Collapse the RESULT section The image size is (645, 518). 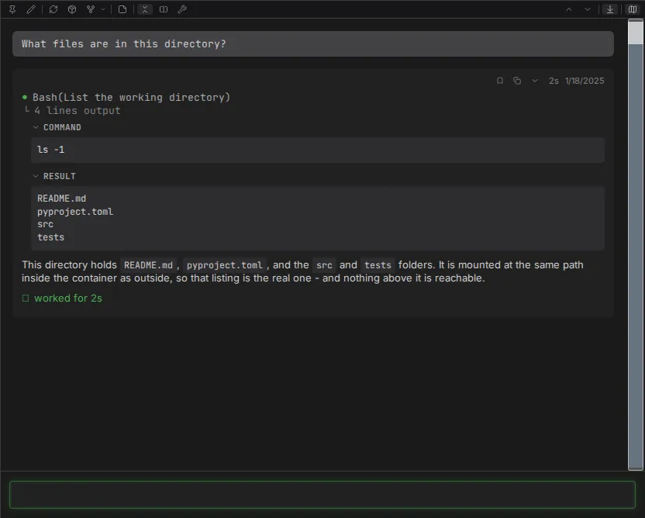[x=54, y=176]
